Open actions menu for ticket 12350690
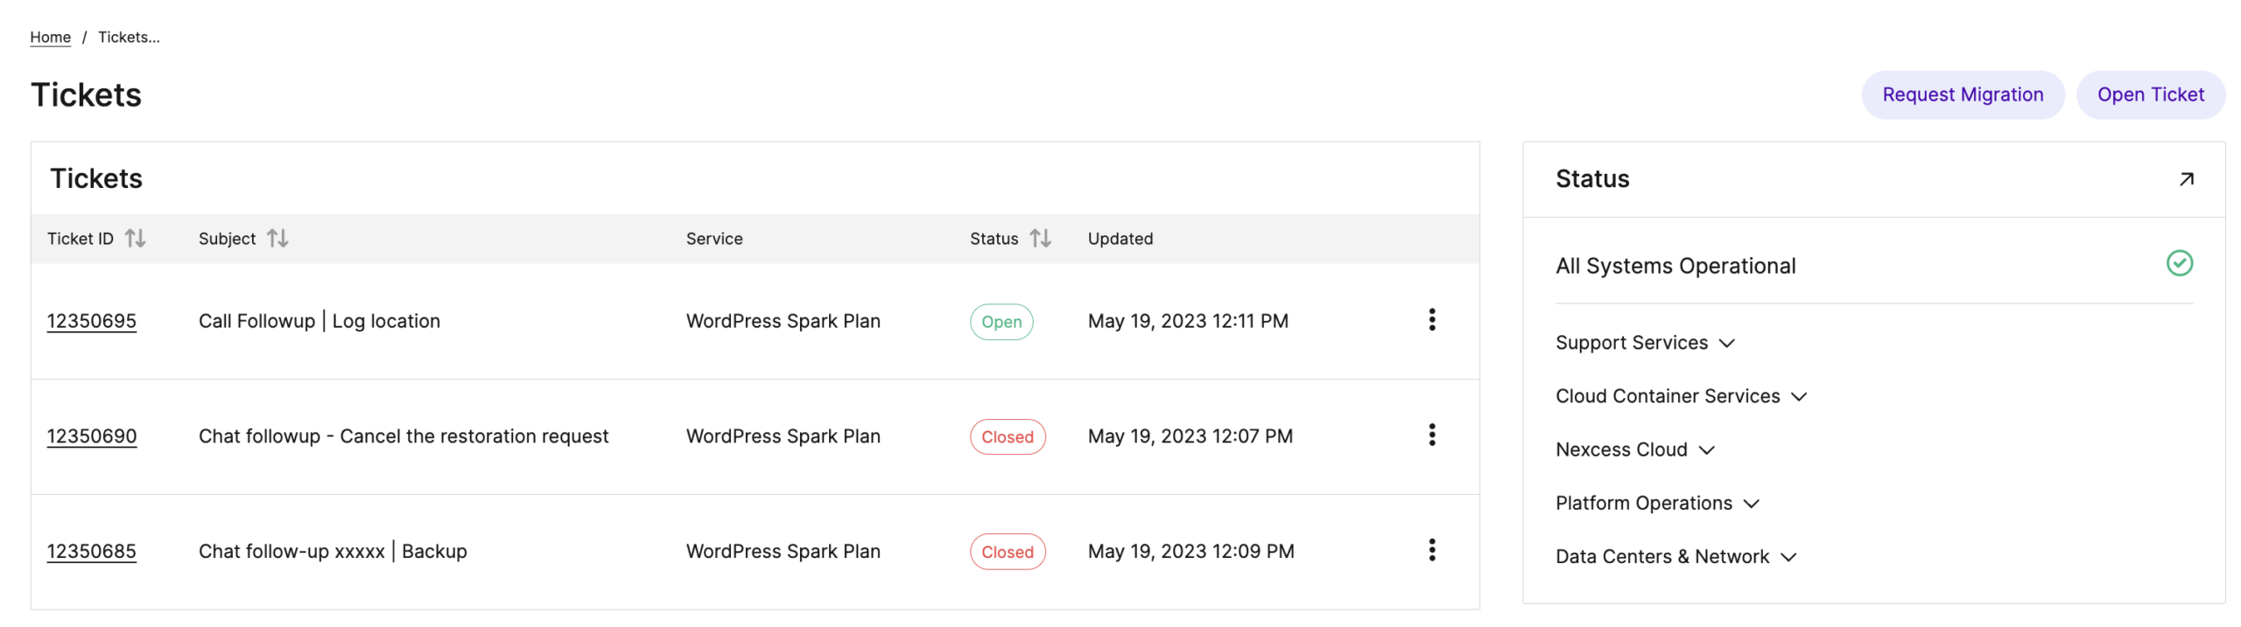2241x627 pixels. (1432, 435)
